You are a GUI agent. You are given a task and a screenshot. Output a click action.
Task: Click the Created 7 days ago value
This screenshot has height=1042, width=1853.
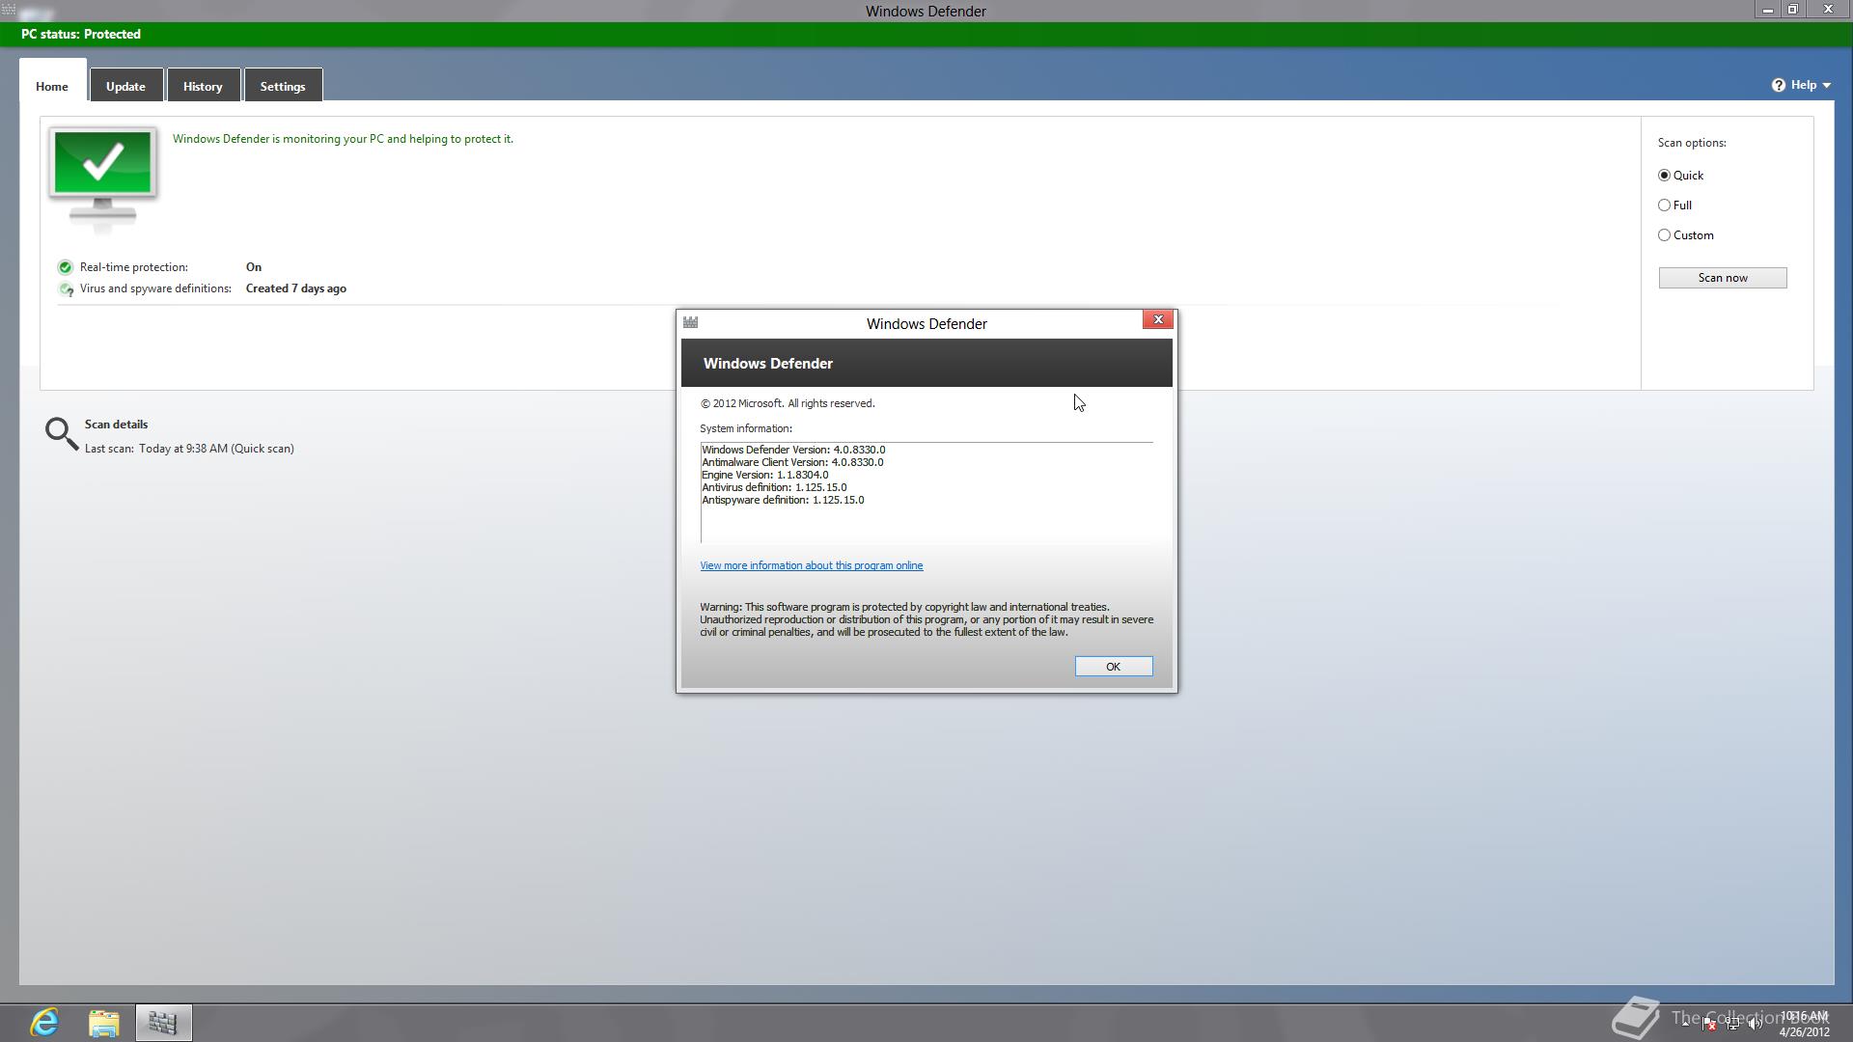(x=296, y=288)
